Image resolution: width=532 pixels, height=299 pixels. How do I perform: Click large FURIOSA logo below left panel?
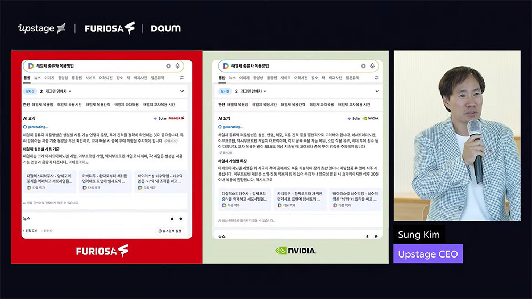(102, 251)
